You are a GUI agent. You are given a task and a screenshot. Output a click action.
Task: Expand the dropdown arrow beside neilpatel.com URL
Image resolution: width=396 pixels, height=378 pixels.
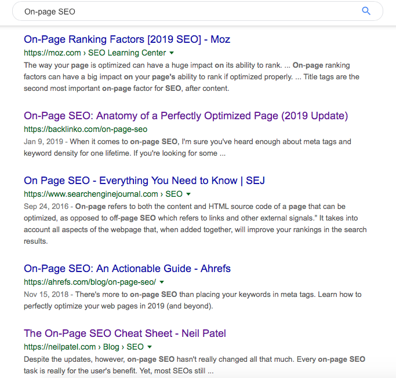coord(150,347)
